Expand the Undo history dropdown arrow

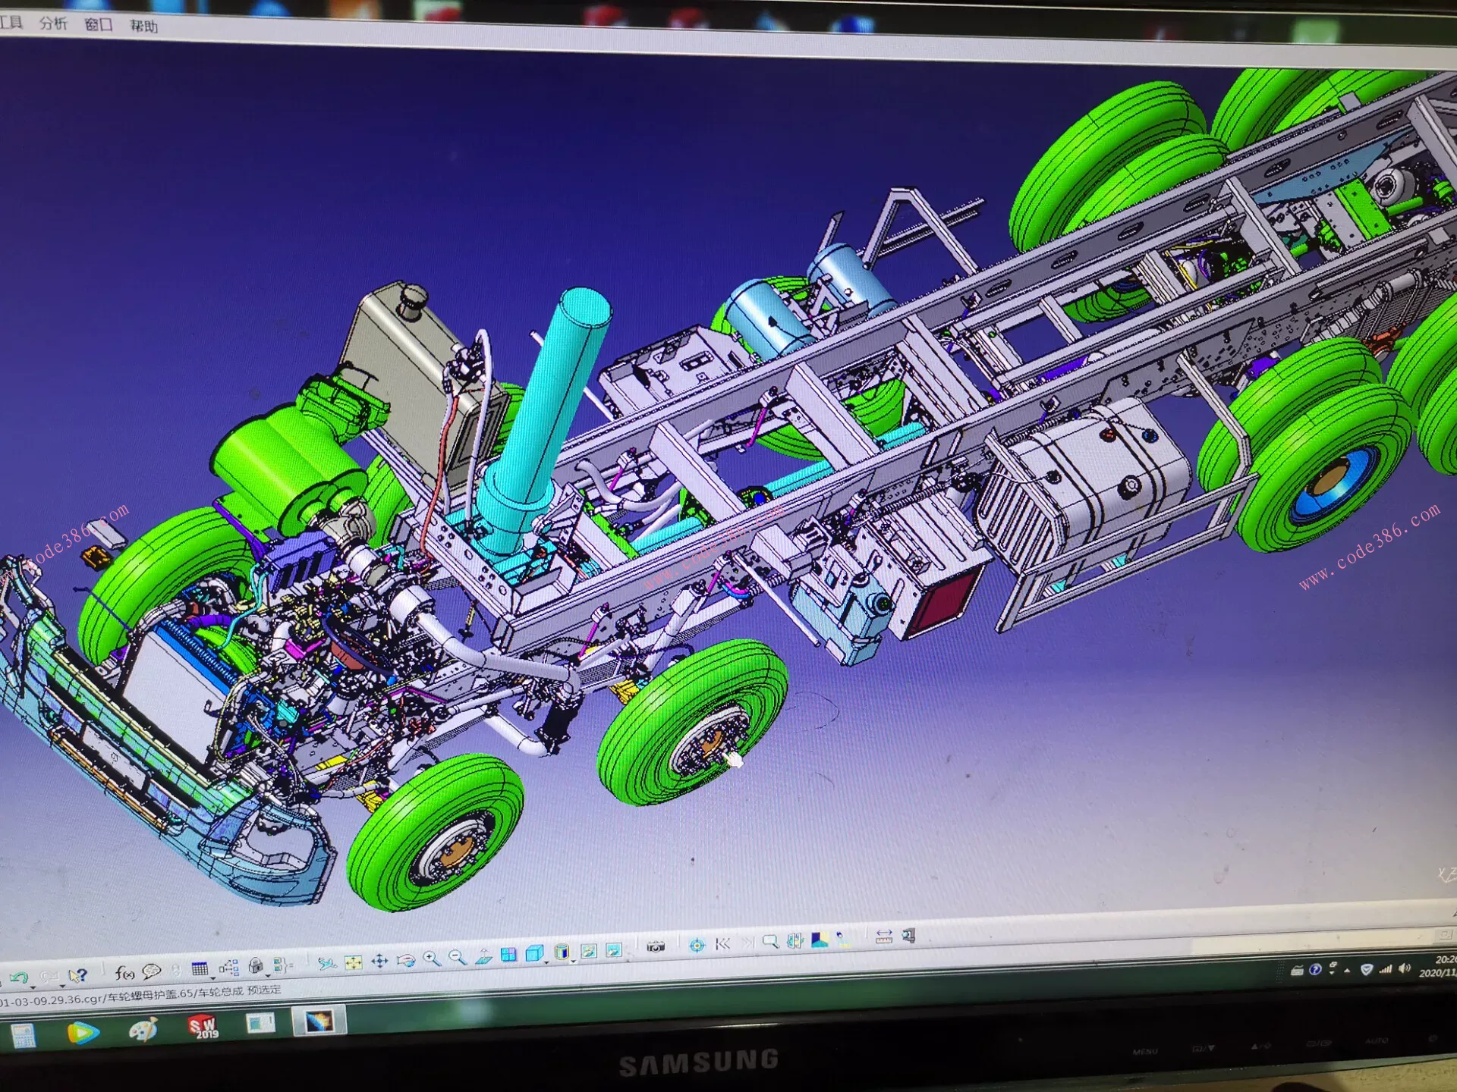pos(33,987)
